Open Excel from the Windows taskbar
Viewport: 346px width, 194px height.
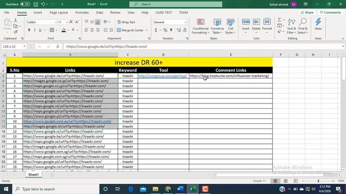193,189
